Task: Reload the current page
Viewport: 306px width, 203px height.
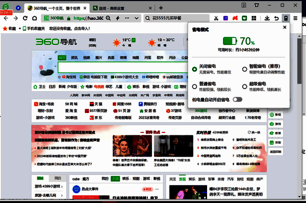Action: click(25, 18)
